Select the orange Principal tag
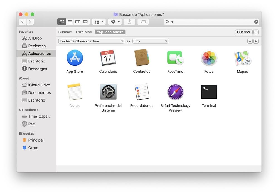Image resolution: width=278 pixels, height=194 pixels. click(36, 140)
